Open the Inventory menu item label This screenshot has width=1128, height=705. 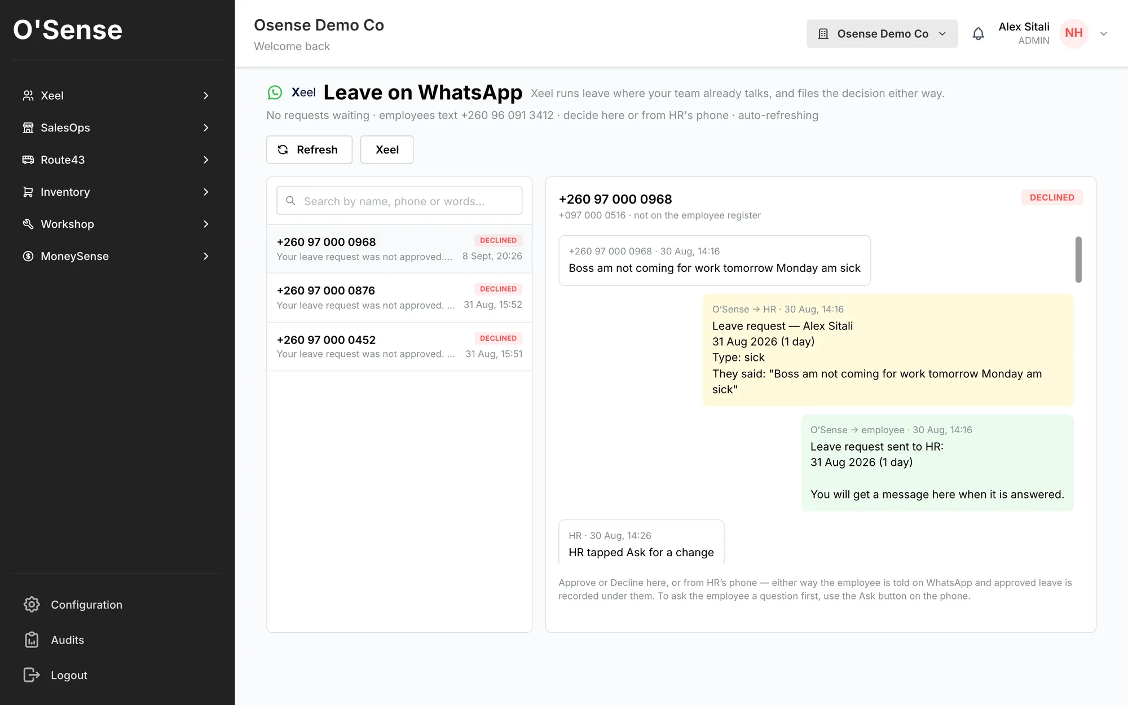point(65,192)
